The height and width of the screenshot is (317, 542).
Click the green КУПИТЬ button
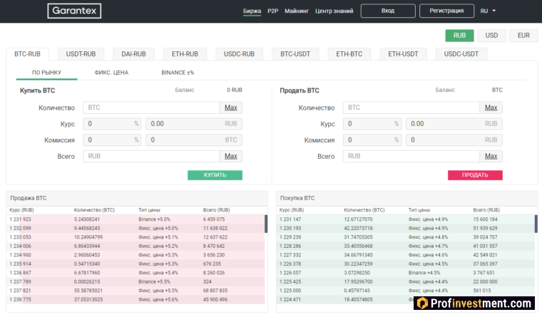[x=215, y=175]
